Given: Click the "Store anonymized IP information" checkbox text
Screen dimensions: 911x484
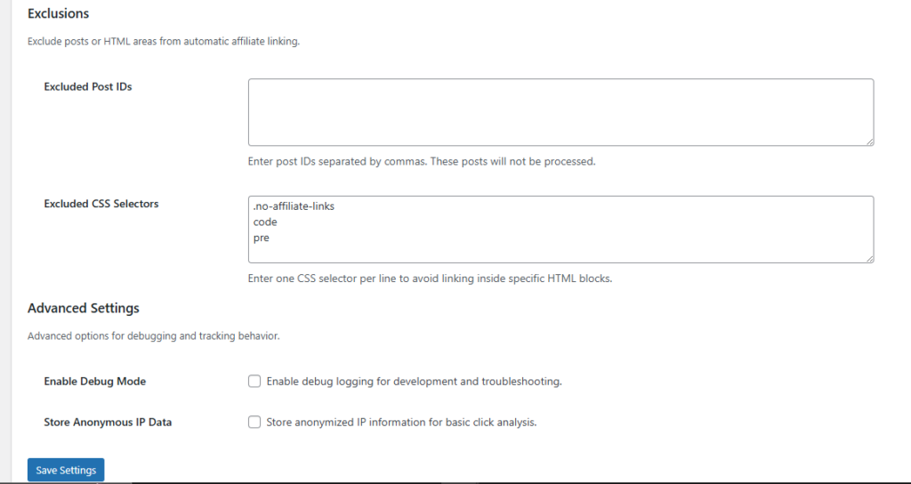Looking at the screenshot, I should (401, 423).
